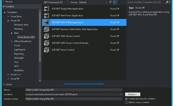Expand the Visual F# node arrow
This screenshot has width=173, height=106.
tap(8, 79)
